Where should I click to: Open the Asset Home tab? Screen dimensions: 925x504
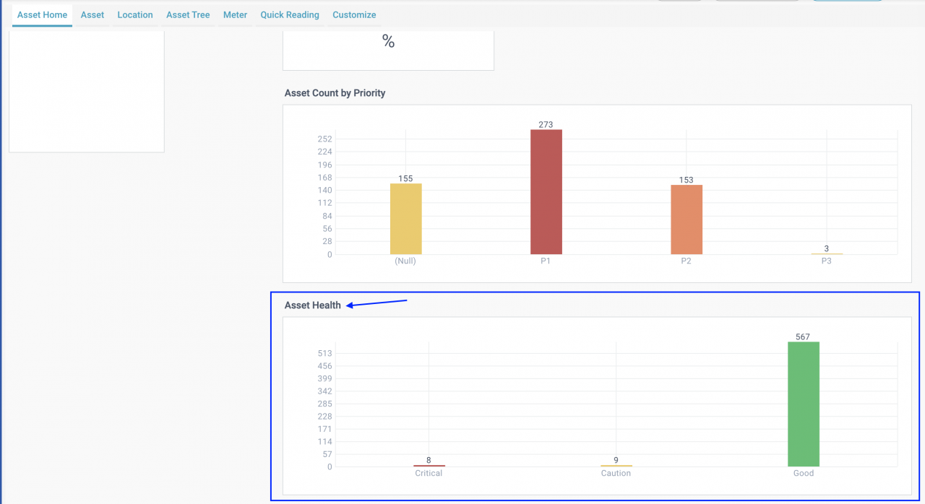pyautogui.click(x=42, y=14)
